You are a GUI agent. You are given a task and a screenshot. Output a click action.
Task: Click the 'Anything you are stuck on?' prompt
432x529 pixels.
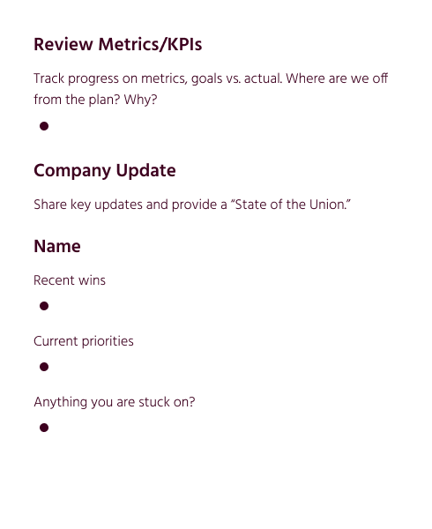coord(115,402)
